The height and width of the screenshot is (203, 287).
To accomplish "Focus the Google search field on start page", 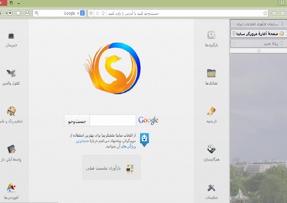I will tap(113, 120).
